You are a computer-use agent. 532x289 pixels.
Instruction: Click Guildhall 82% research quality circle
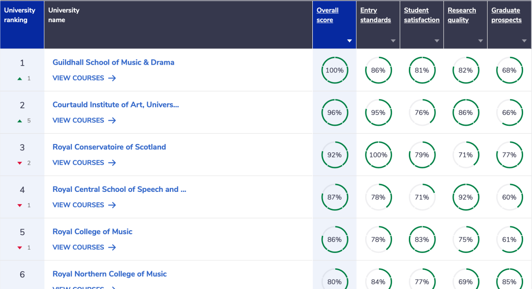(465, 71)
